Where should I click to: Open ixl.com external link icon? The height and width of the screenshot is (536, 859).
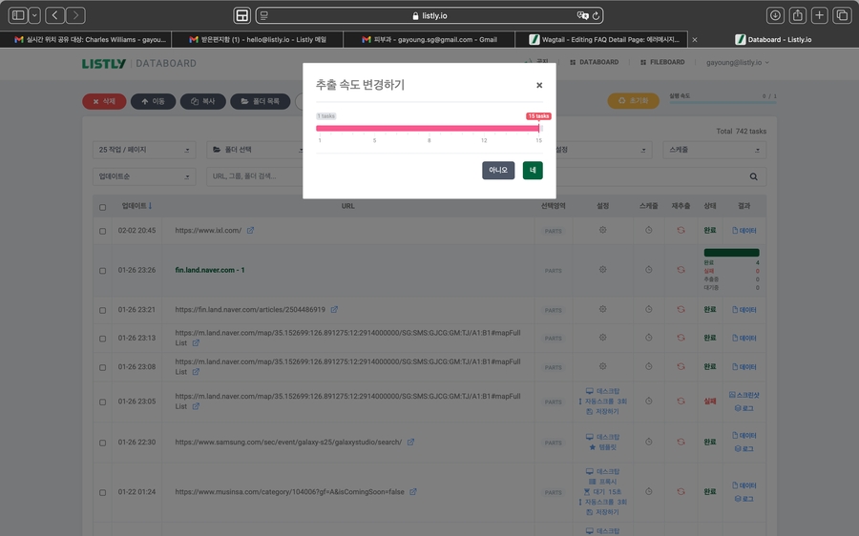tap(250, 231)
